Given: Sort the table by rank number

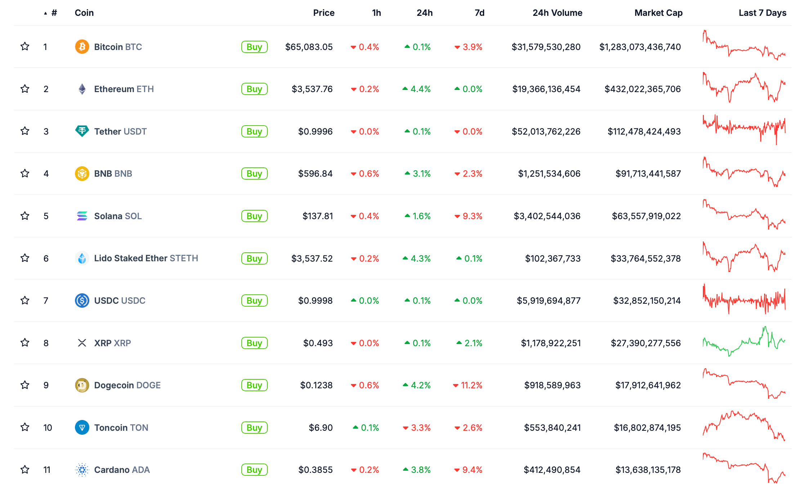Looking at the screenshot, I should [x=54, y=13].
